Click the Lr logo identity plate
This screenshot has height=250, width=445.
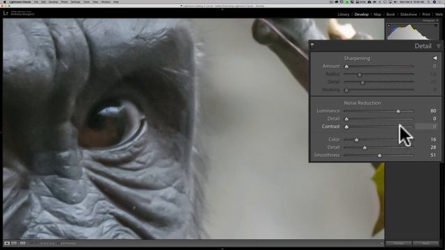6,13
